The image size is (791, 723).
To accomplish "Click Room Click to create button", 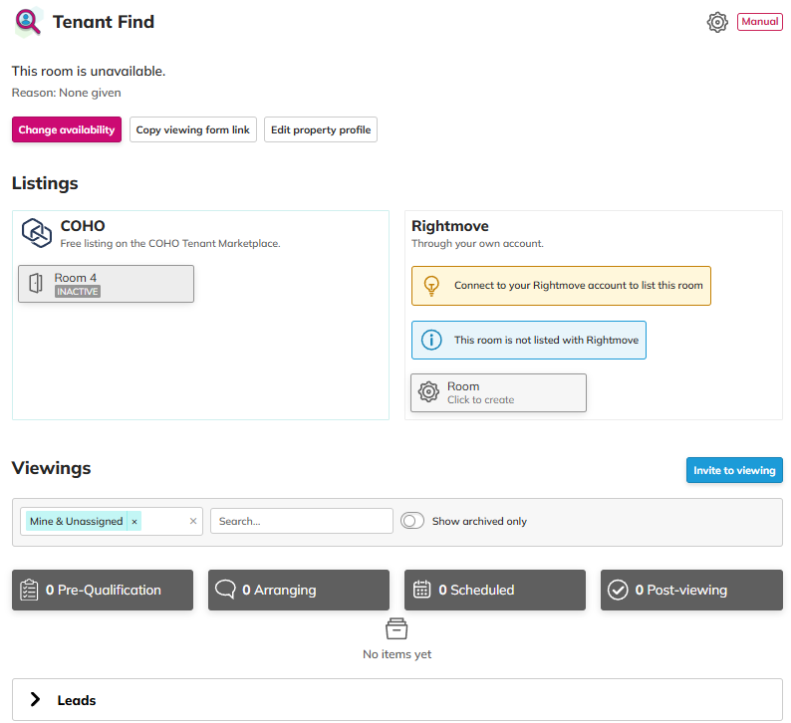I will coord(498,392).
